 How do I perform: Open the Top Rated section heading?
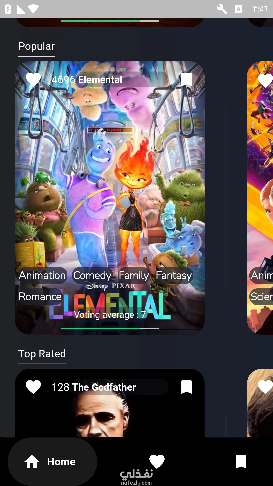(x=42, y=354)
